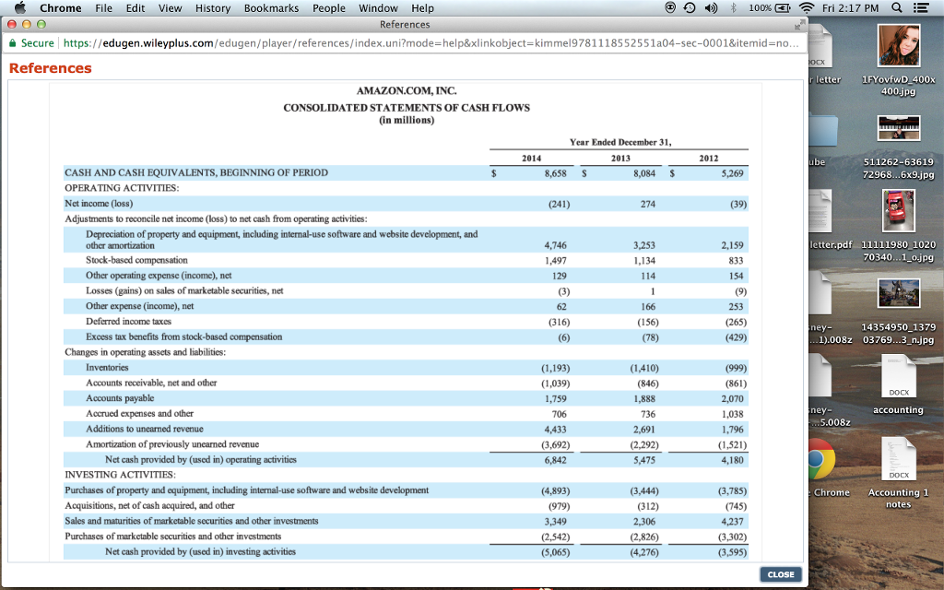
Task: Open the 14354950_1379 image thumbnail
Action: click(899, 295)
